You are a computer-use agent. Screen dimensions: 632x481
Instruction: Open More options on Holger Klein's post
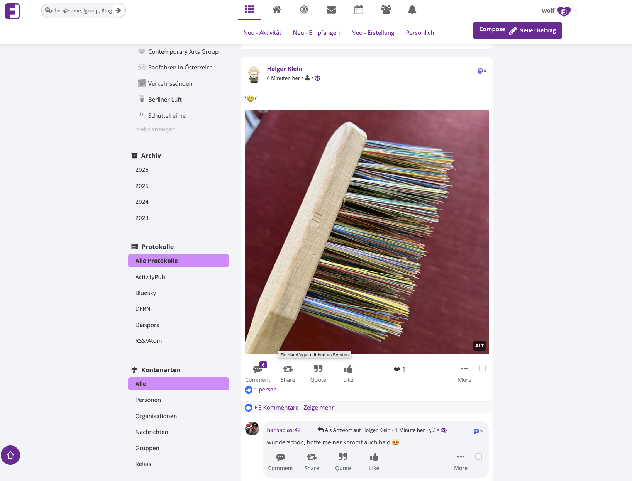464,369
